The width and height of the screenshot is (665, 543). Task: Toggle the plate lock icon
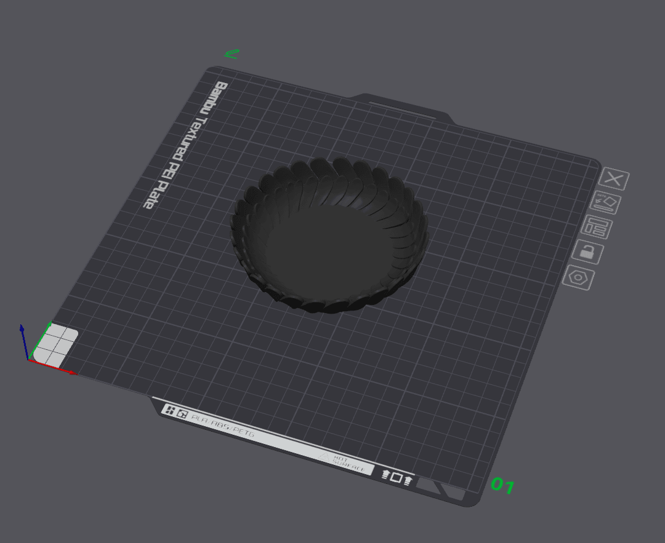(x=587, y=252)
